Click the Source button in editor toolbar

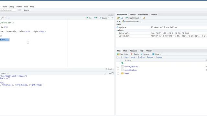coord(103,18)
